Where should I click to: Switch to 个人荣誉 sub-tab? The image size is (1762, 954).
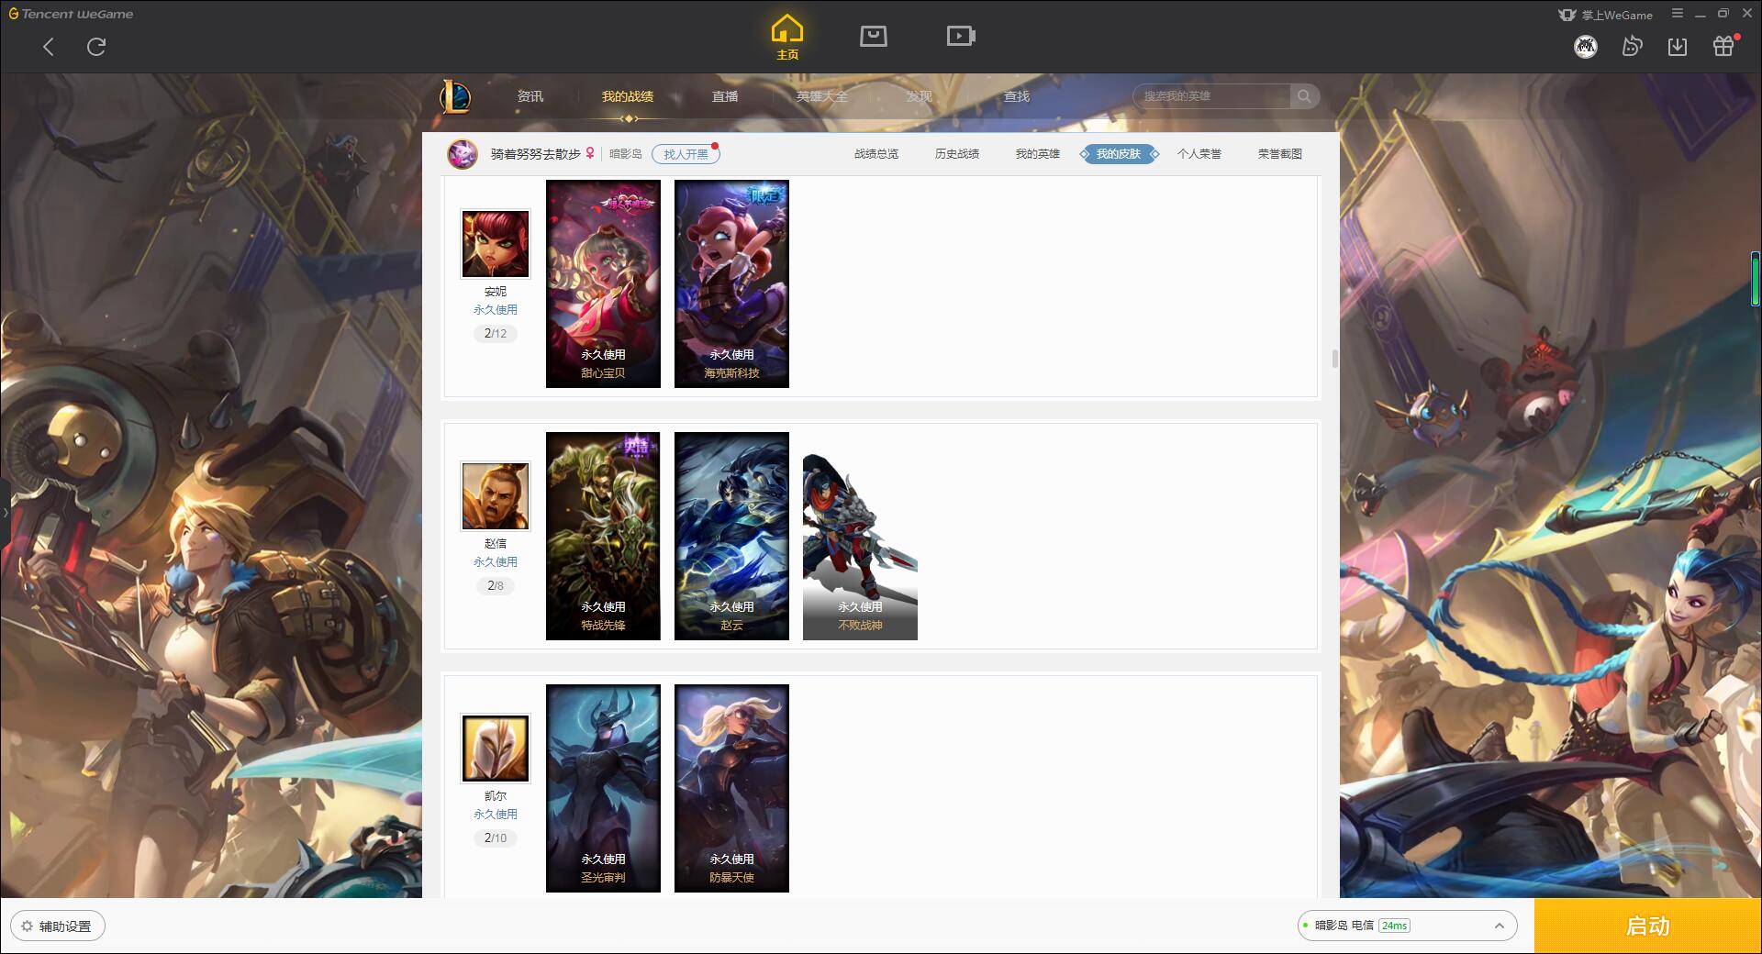coord(1199,154)
